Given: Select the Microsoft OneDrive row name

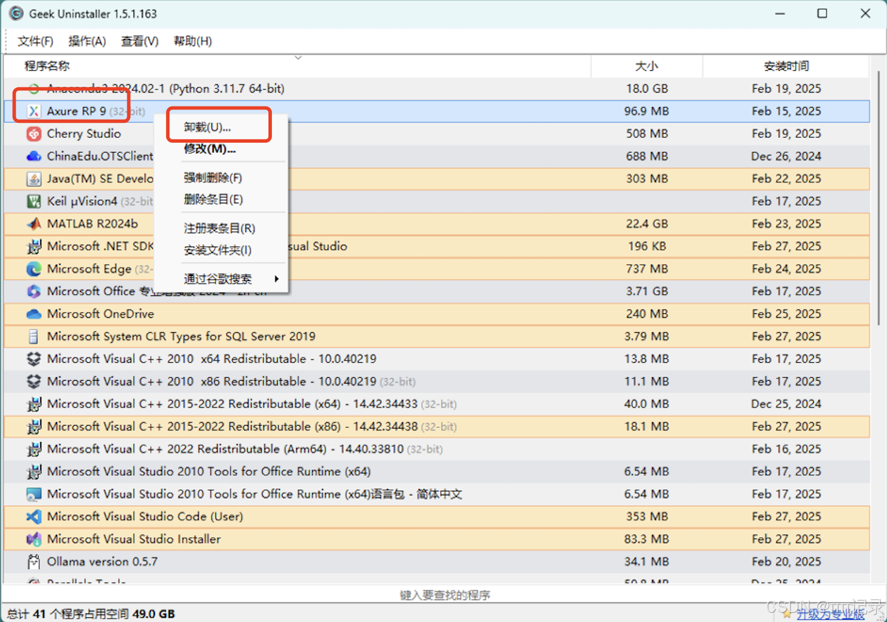Looking at the screenshot, I should (101, 314).
